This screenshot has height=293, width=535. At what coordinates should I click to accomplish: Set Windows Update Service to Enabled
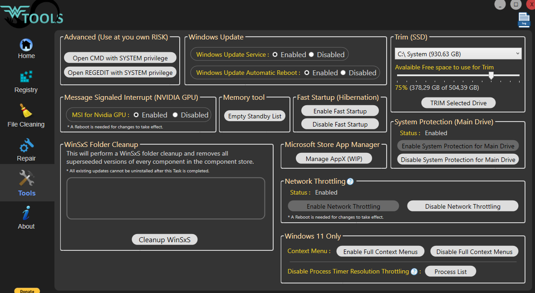coord(275,54)
